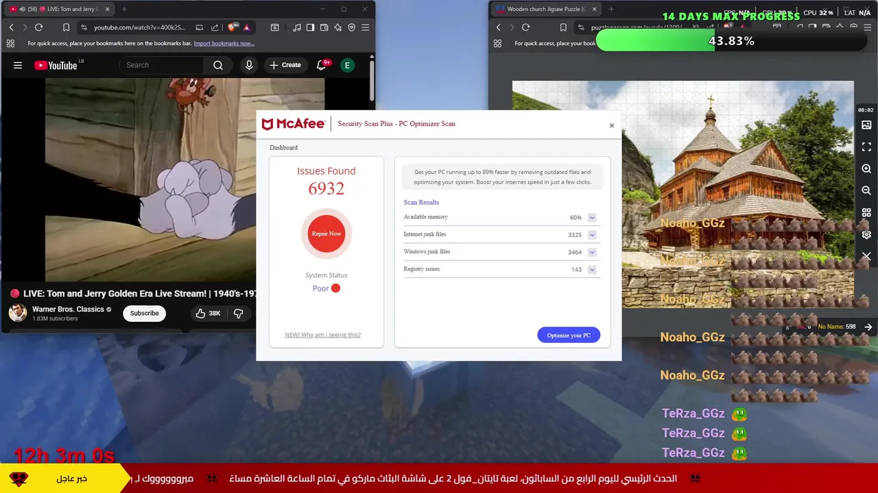
Task: Click the puzzle pieces grid icon
Action: pos(866,212)
